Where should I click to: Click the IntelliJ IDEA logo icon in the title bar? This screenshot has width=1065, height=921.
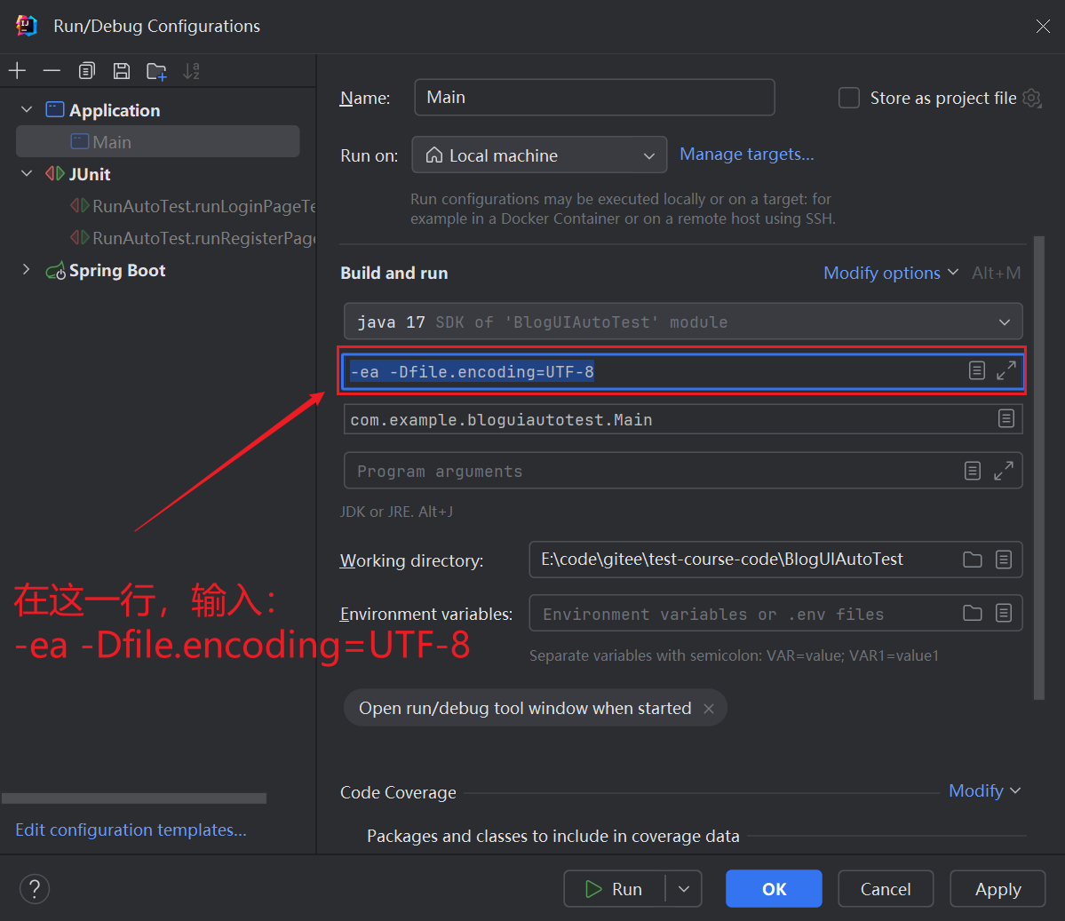[27, 26]
